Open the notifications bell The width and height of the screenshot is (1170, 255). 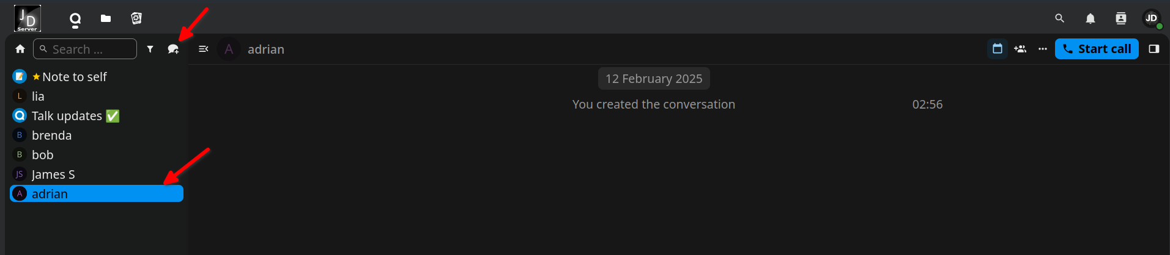1090,18
